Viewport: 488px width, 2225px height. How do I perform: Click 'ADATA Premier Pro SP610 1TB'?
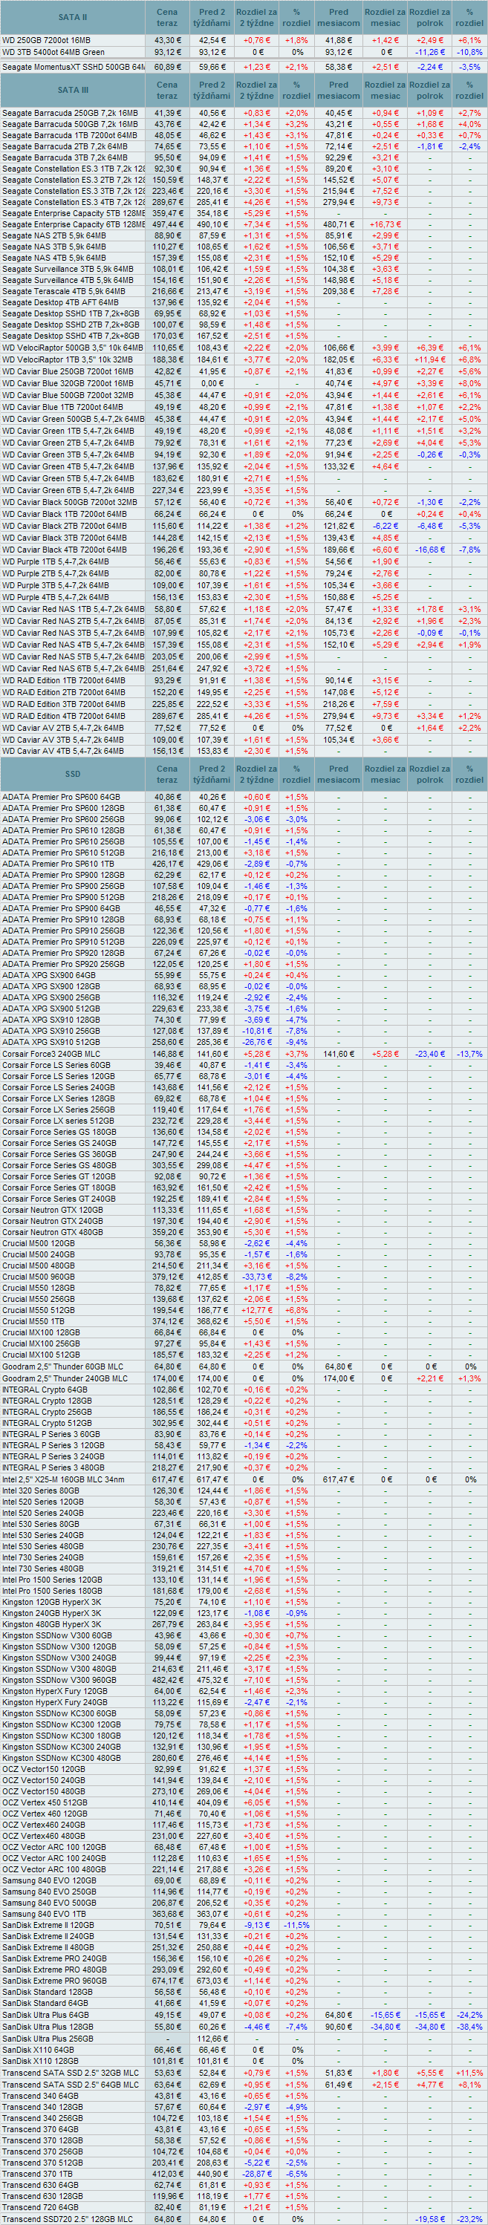(x=57, y=864)
